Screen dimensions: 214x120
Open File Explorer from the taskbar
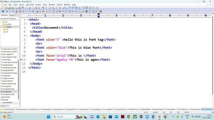point(104,117)
